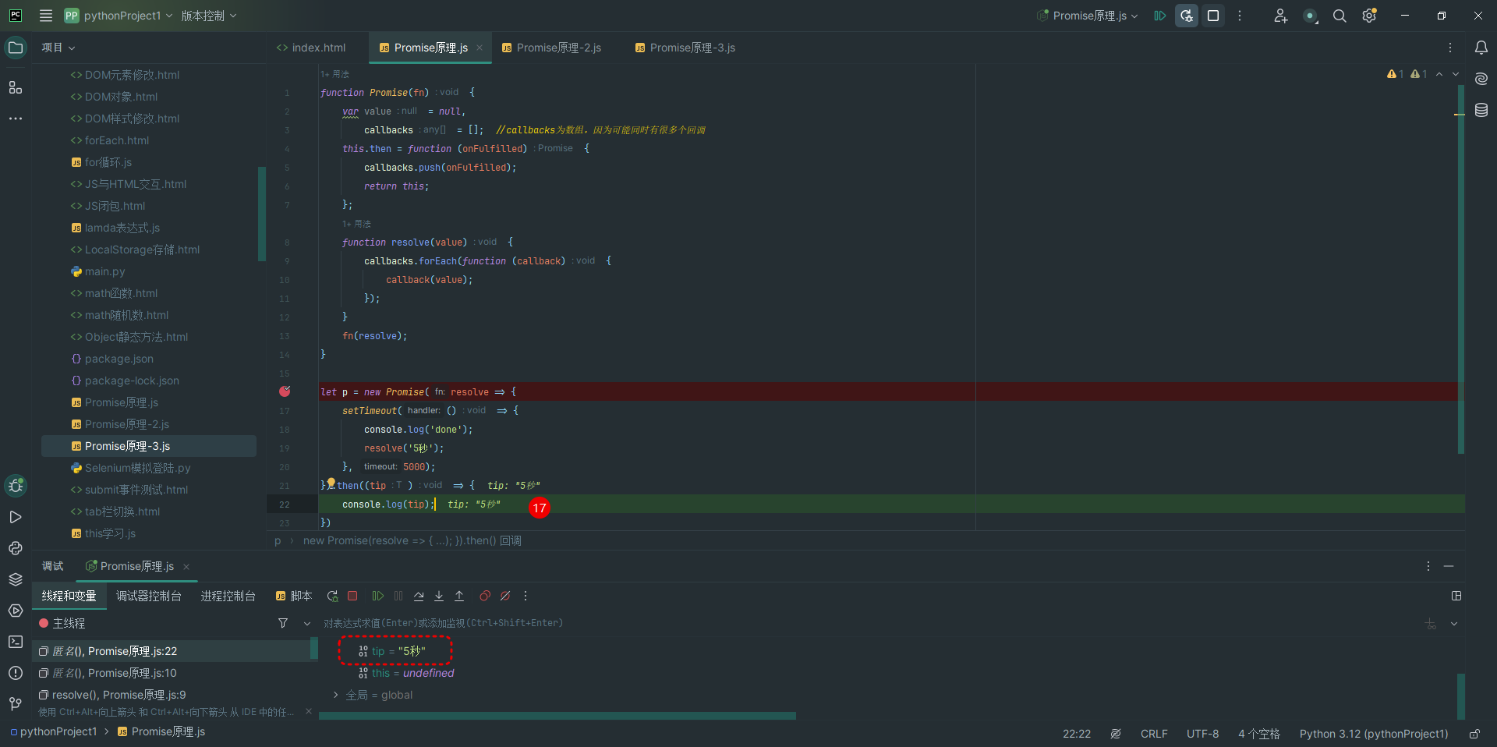The width and height of the screenshot is (1497, 747).
Task: Open the debug layout settings icon
Action: (1456, 596)
